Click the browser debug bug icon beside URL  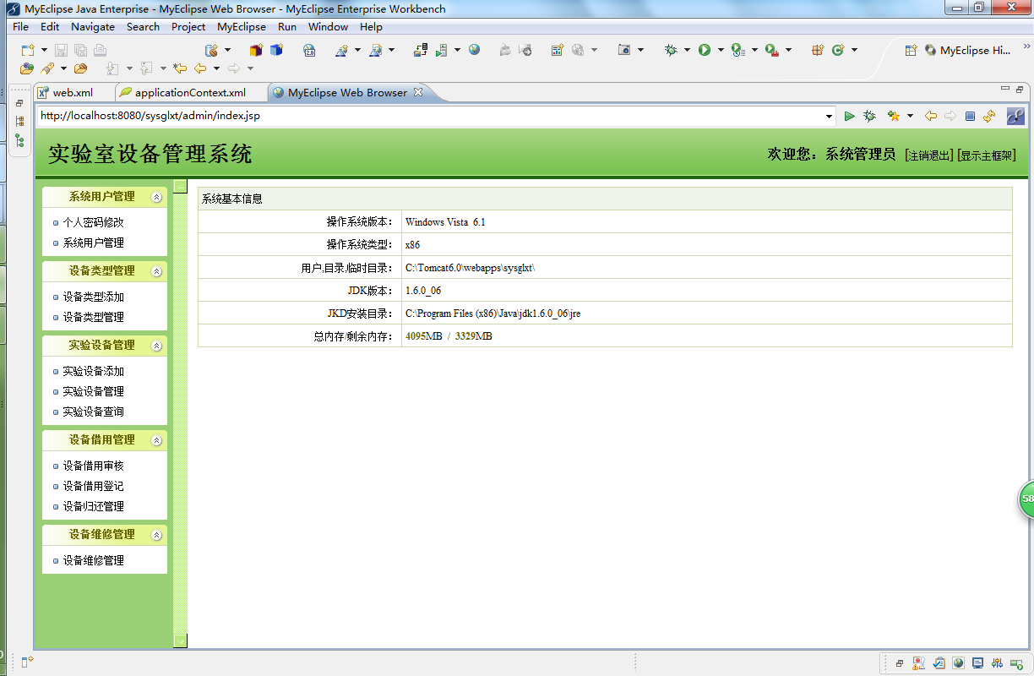869,116
